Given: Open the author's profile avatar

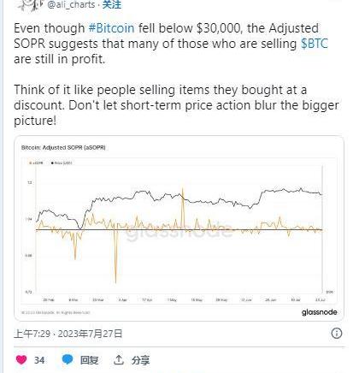Looking at the screenshot, I should coord(28,5).
